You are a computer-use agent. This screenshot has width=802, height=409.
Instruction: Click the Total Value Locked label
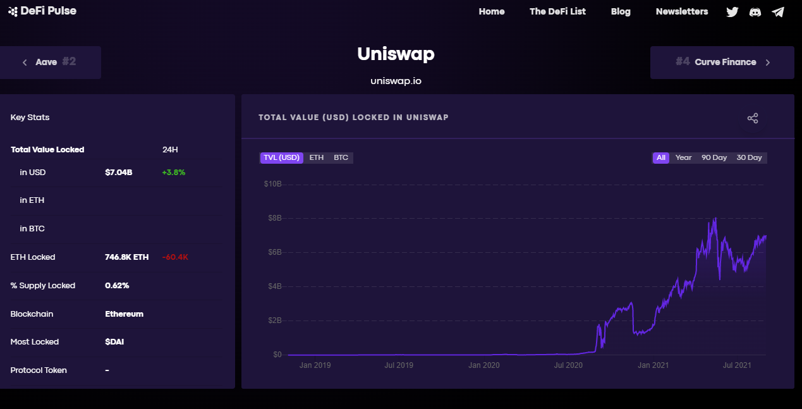click(47, 150)
